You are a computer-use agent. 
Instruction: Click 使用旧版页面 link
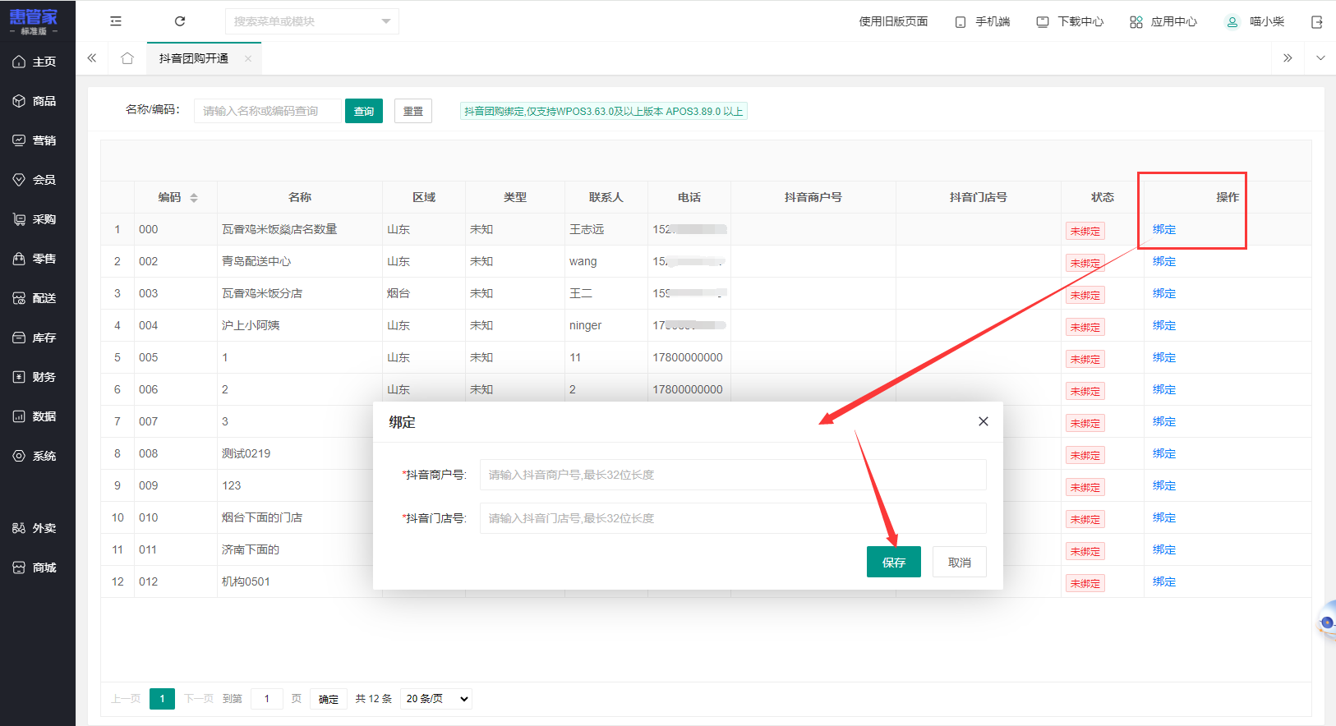893,21
